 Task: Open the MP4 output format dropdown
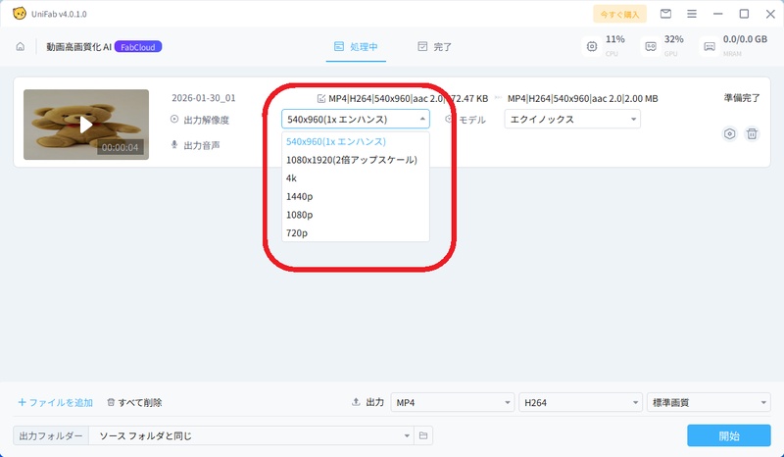(x=453, y=402)
